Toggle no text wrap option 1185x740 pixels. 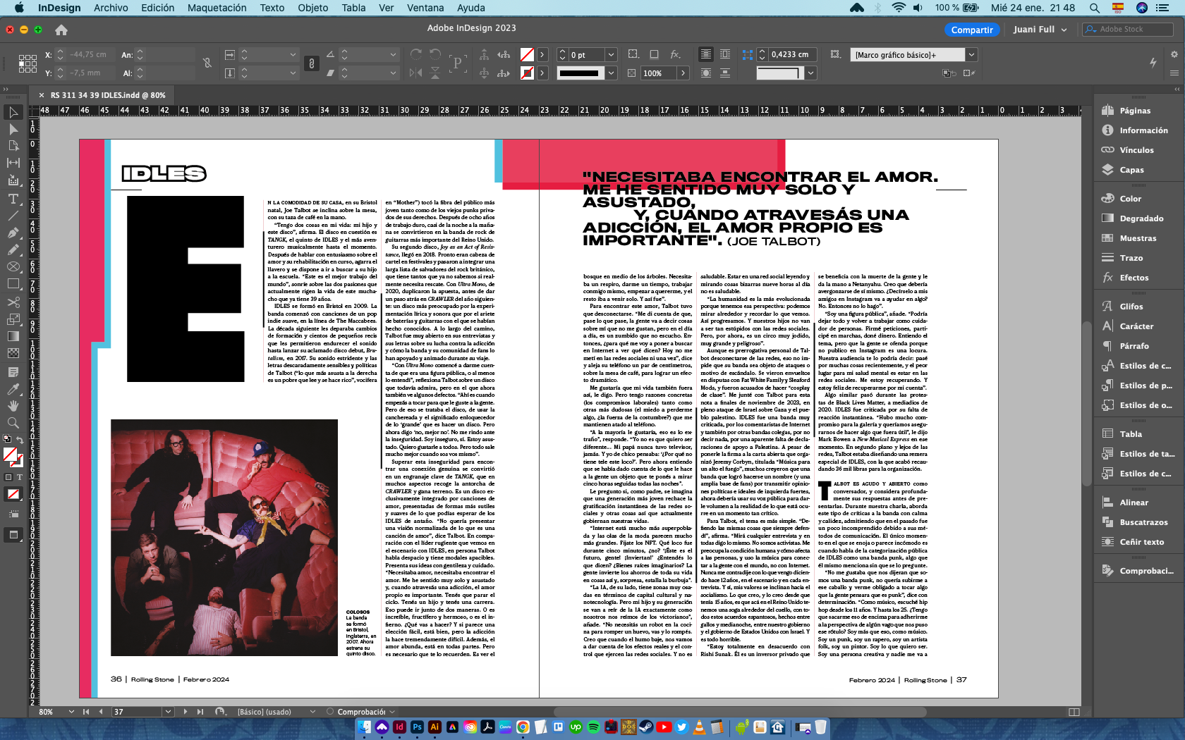[706, 54]
